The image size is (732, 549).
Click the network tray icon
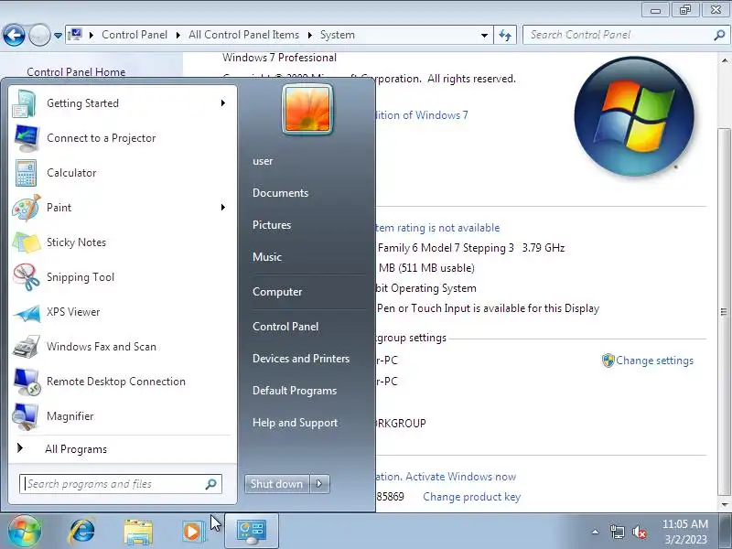[617, 532]
